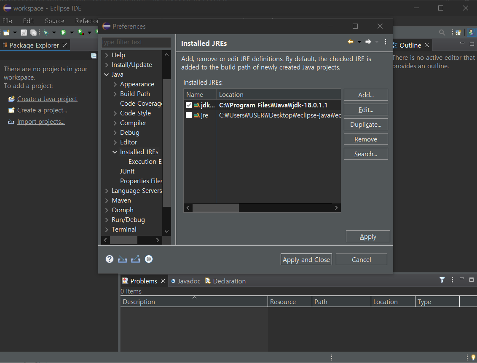Collapse the Java preferences node
The height and width of the screenshot is (363, 477).
click(107, 75)
